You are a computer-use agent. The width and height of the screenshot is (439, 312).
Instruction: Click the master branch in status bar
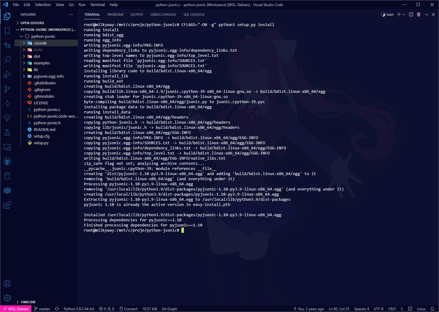coord(42,309)
